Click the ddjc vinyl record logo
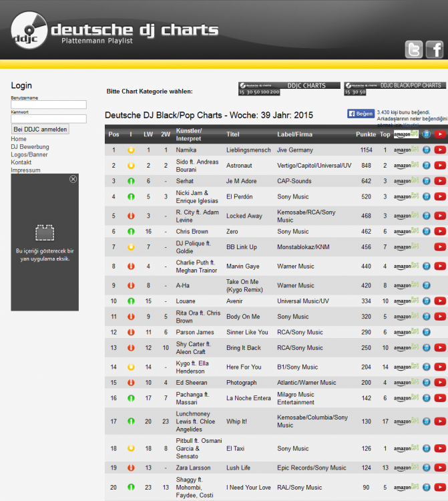448x501 pixels. [29, 30]
